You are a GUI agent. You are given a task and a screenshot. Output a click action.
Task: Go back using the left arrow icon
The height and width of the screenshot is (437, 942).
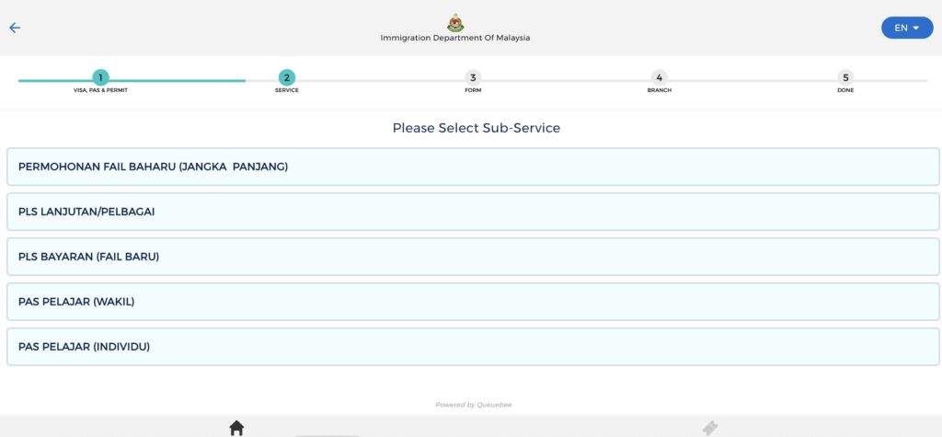[x=15, y=28]
